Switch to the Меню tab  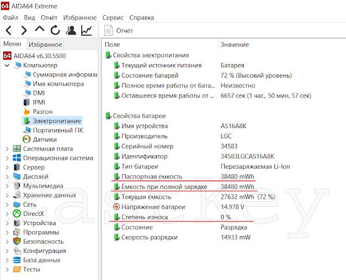tap(12, 44)
